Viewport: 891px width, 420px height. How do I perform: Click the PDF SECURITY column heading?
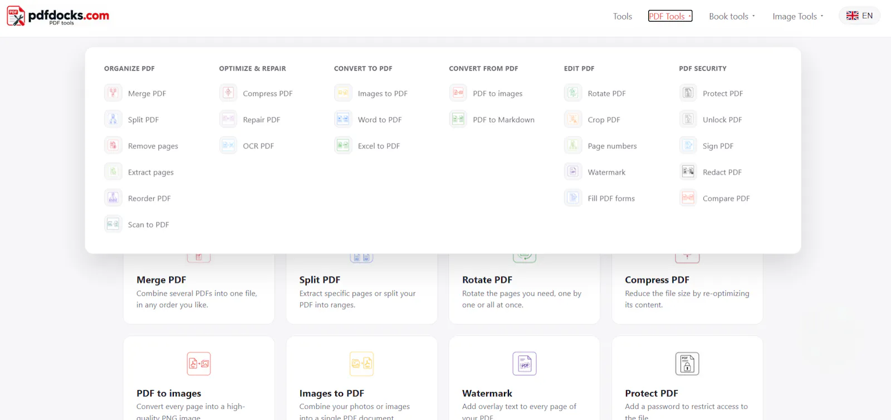click(703, 68)
